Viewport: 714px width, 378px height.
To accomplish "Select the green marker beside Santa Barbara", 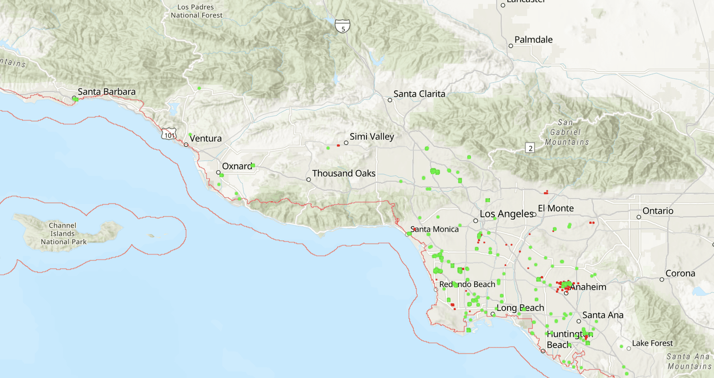I will click(x=74, y=98).
